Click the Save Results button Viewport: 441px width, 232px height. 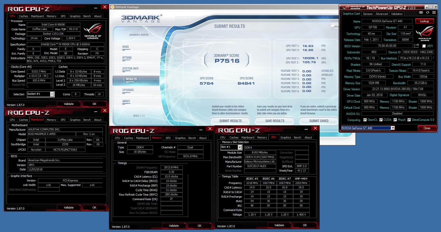coord(275,121)
